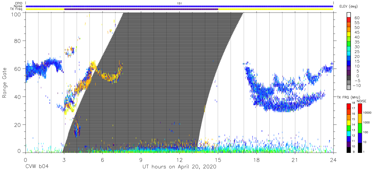Click the Range Gate axis title
This screenshot has height=173, width=375.
[x=5, y=83]
